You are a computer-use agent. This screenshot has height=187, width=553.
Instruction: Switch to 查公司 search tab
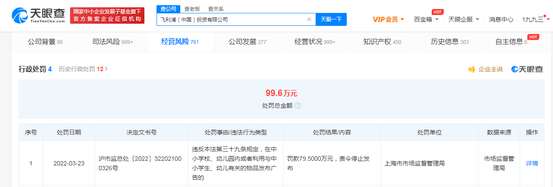[167, 9]
